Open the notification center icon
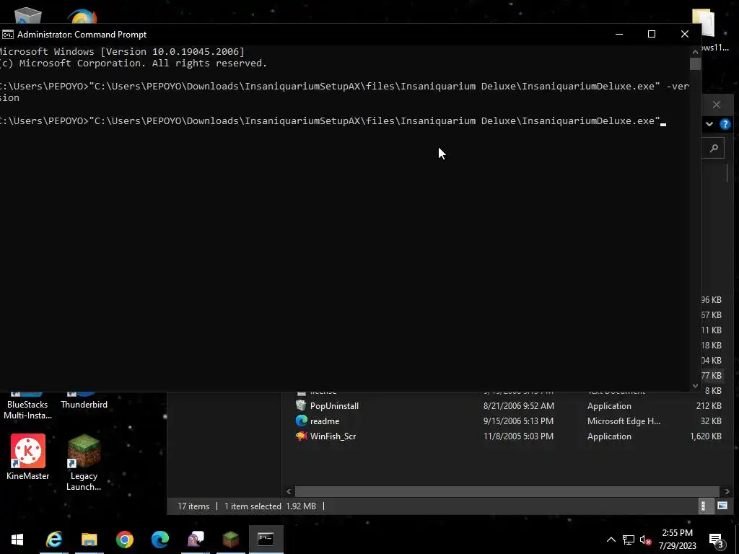This screenshot has width=739, height=554. tap(717, 540)
